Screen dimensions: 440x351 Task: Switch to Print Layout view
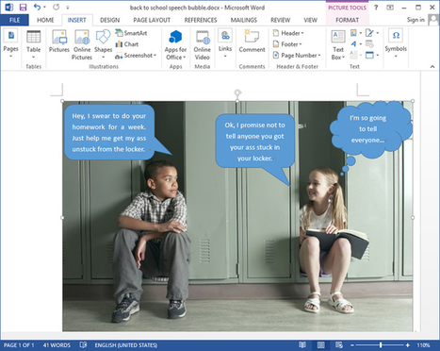click(320, 345)
